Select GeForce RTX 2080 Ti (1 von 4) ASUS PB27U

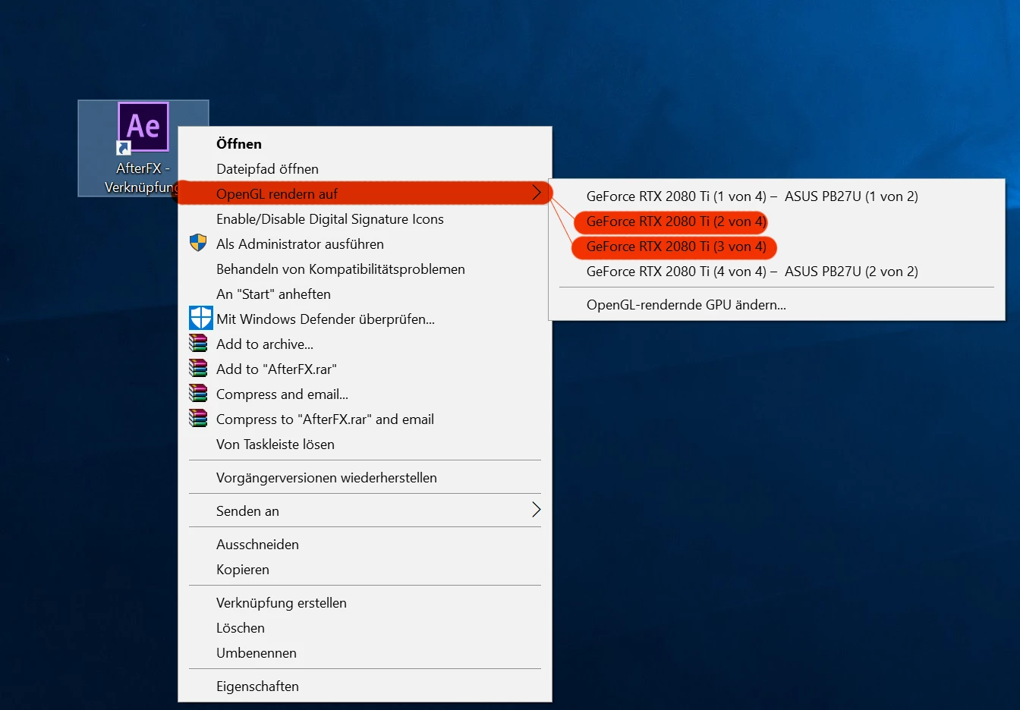(x=777, y=196)
